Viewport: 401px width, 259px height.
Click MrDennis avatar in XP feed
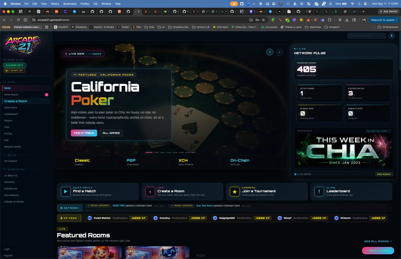click(x=336, y=218)
